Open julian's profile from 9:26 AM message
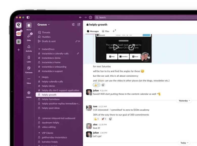The width and height of the screenshot is (197, 146). (96, 90)
